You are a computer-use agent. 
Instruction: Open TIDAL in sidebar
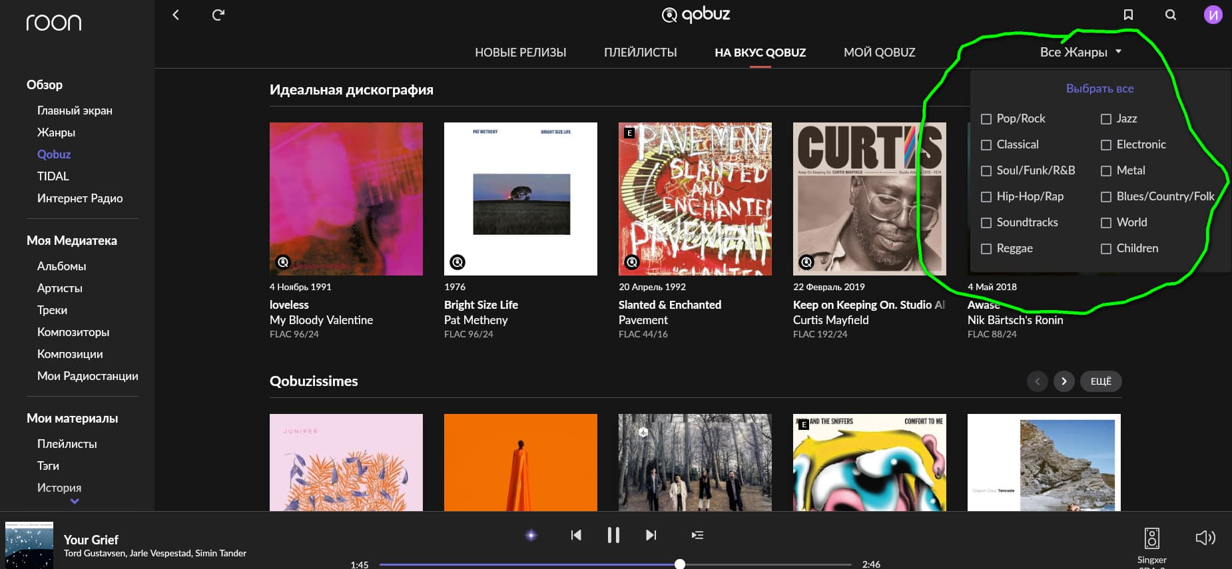coord(53,176)
